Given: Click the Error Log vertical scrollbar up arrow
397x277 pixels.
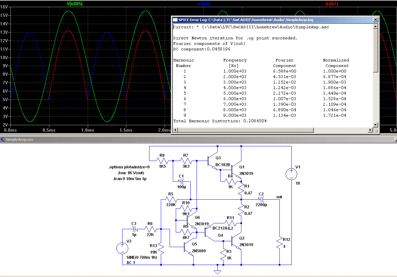Looking at the screenshot, I should [376, 27].
